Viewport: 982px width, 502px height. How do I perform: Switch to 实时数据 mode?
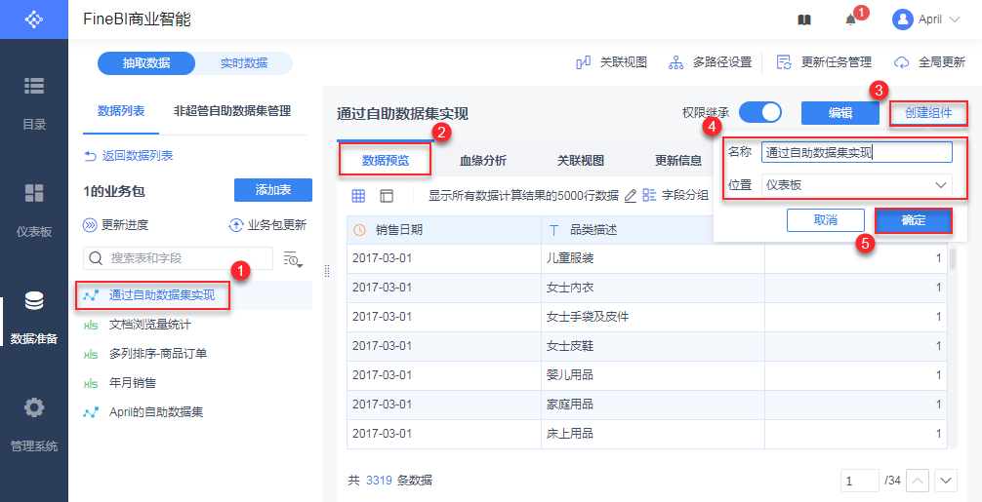pos(244,63)
